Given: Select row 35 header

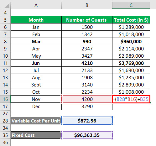Looking at the screenshot, I should [5, 135].
